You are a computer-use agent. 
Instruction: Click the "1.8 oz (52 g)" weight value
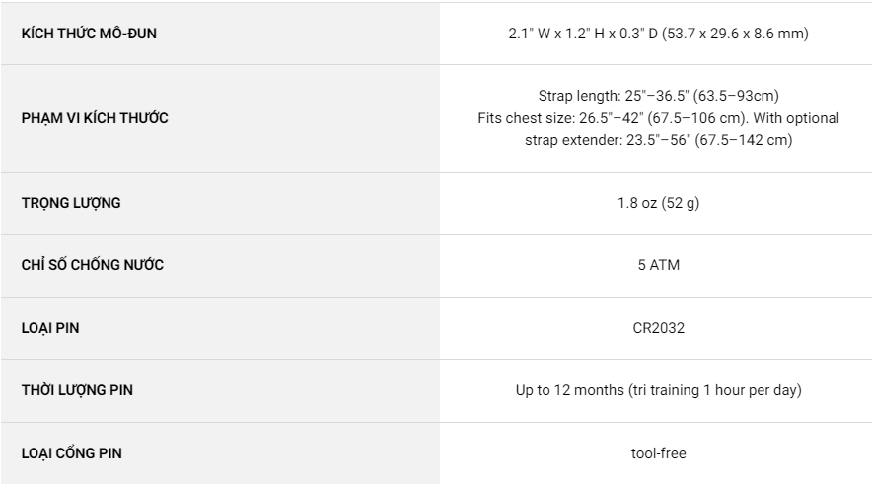pyautogui.click(x=659, y=203)
